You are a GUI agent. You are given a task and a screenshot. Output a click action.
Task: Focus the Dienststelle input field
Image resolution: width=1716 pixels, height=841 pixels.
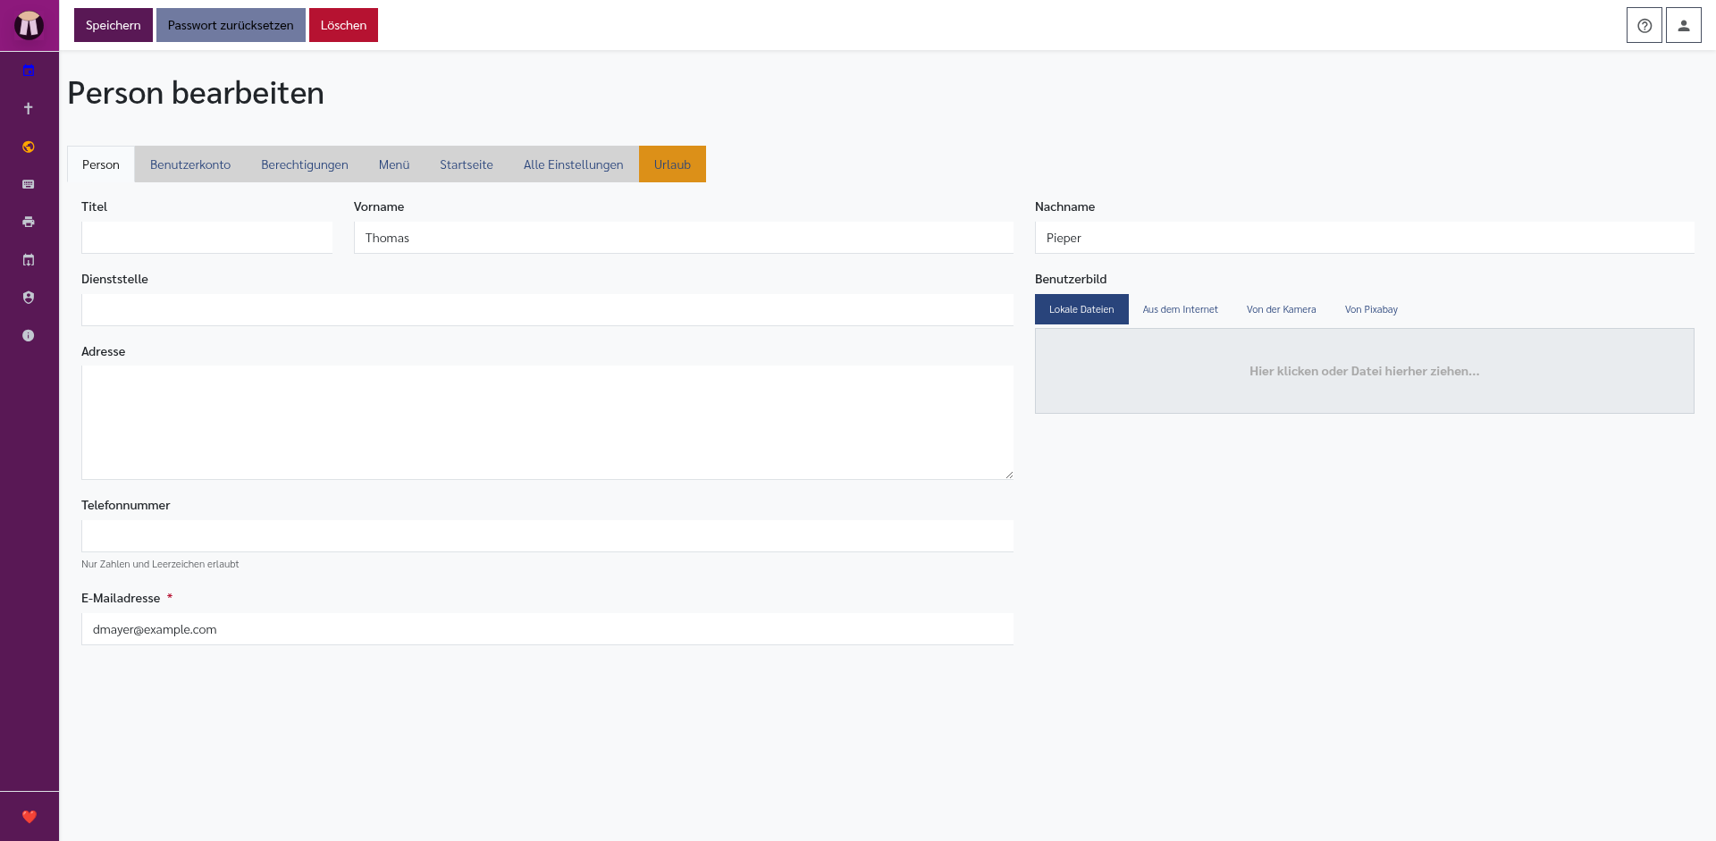(x=547, y=310)
